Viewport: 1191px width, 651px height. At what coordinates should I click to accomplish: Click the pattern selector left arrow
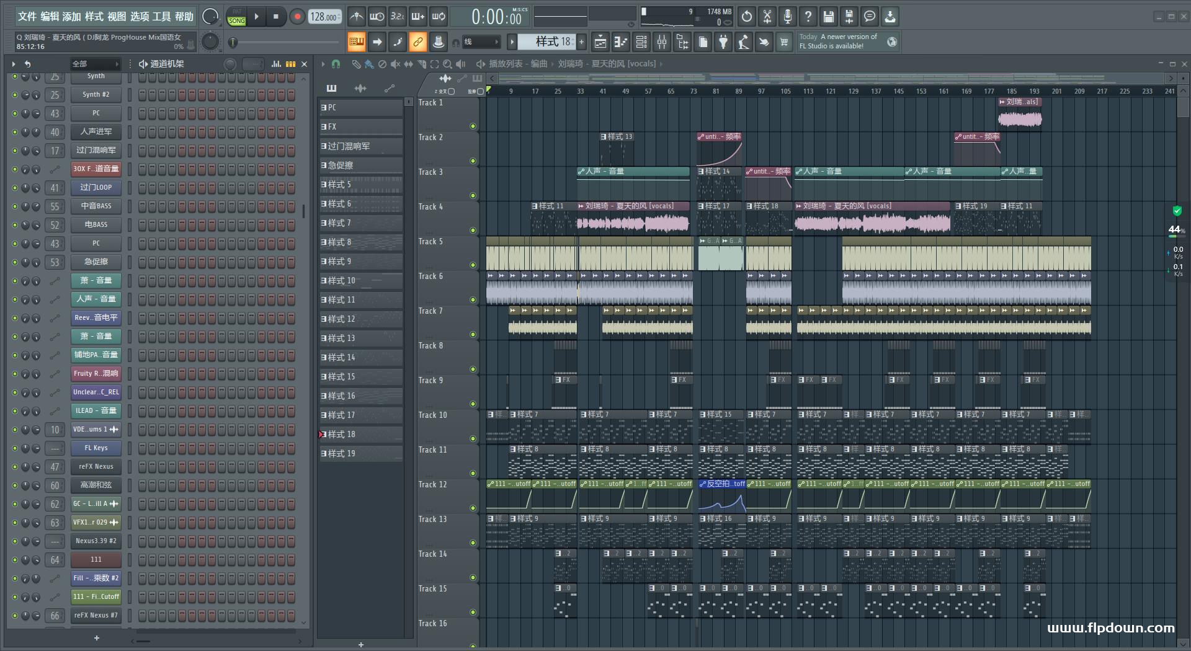pos(512,42)
